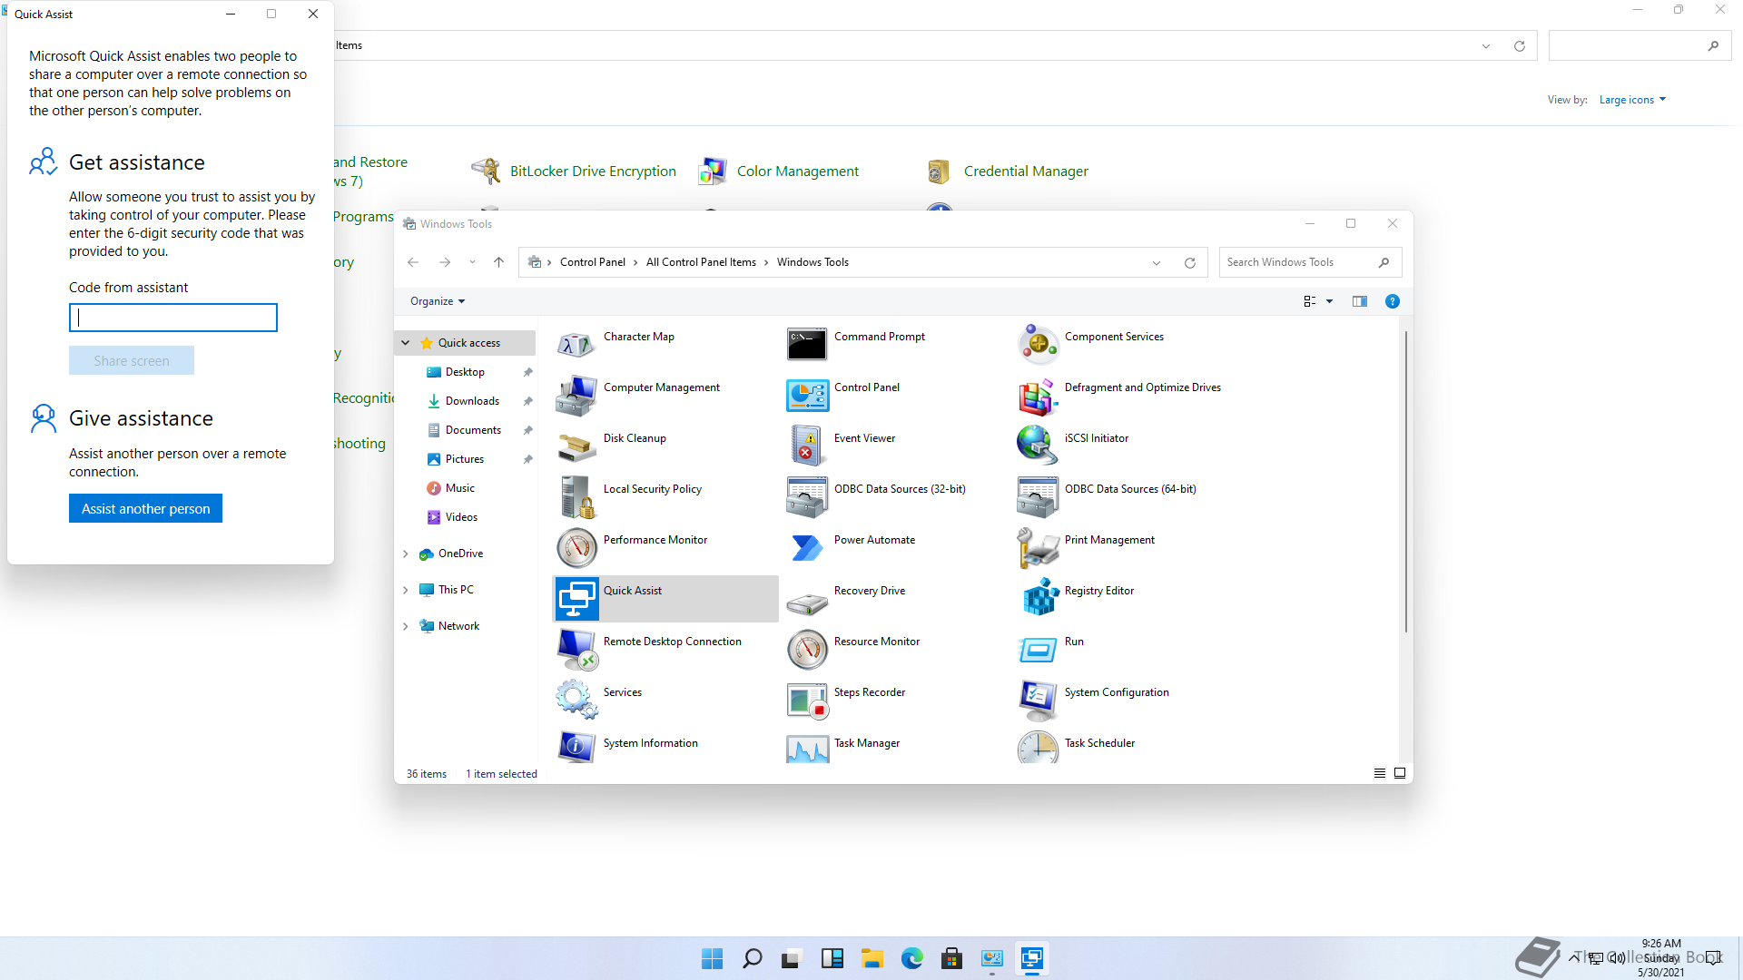This screenshot has width=1743, height=980.
Task: Go back in Windows Tools window
Action: pos(413,262)
